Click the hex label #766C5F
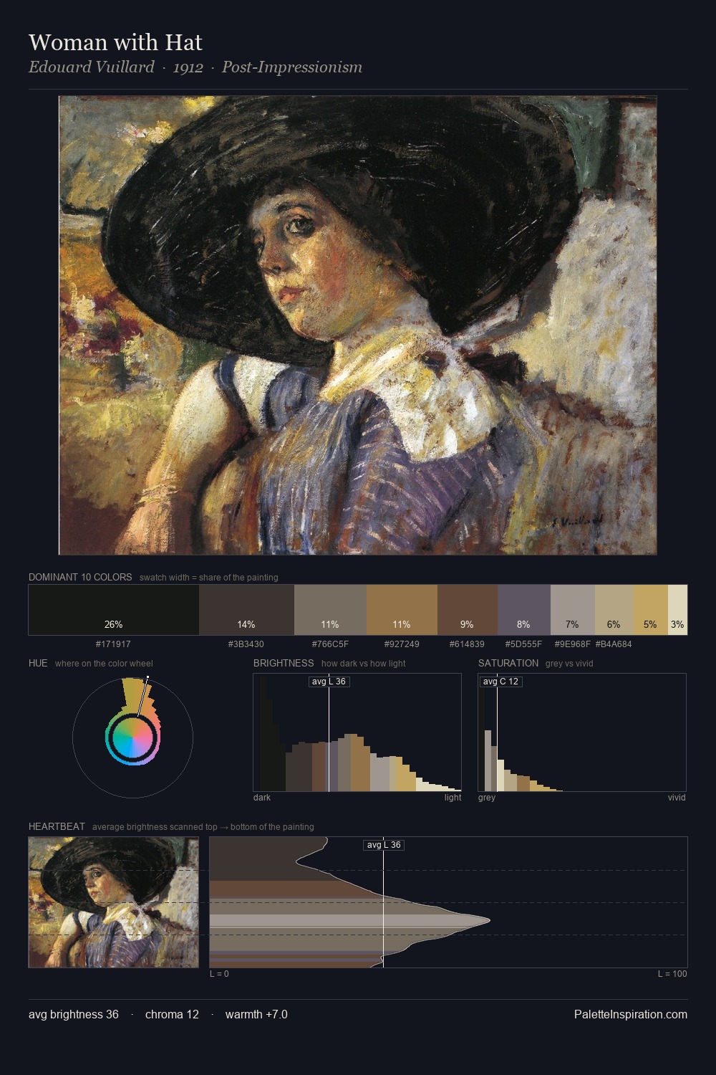The height and width of the screenshot is (1075, 716). (330, 644)
